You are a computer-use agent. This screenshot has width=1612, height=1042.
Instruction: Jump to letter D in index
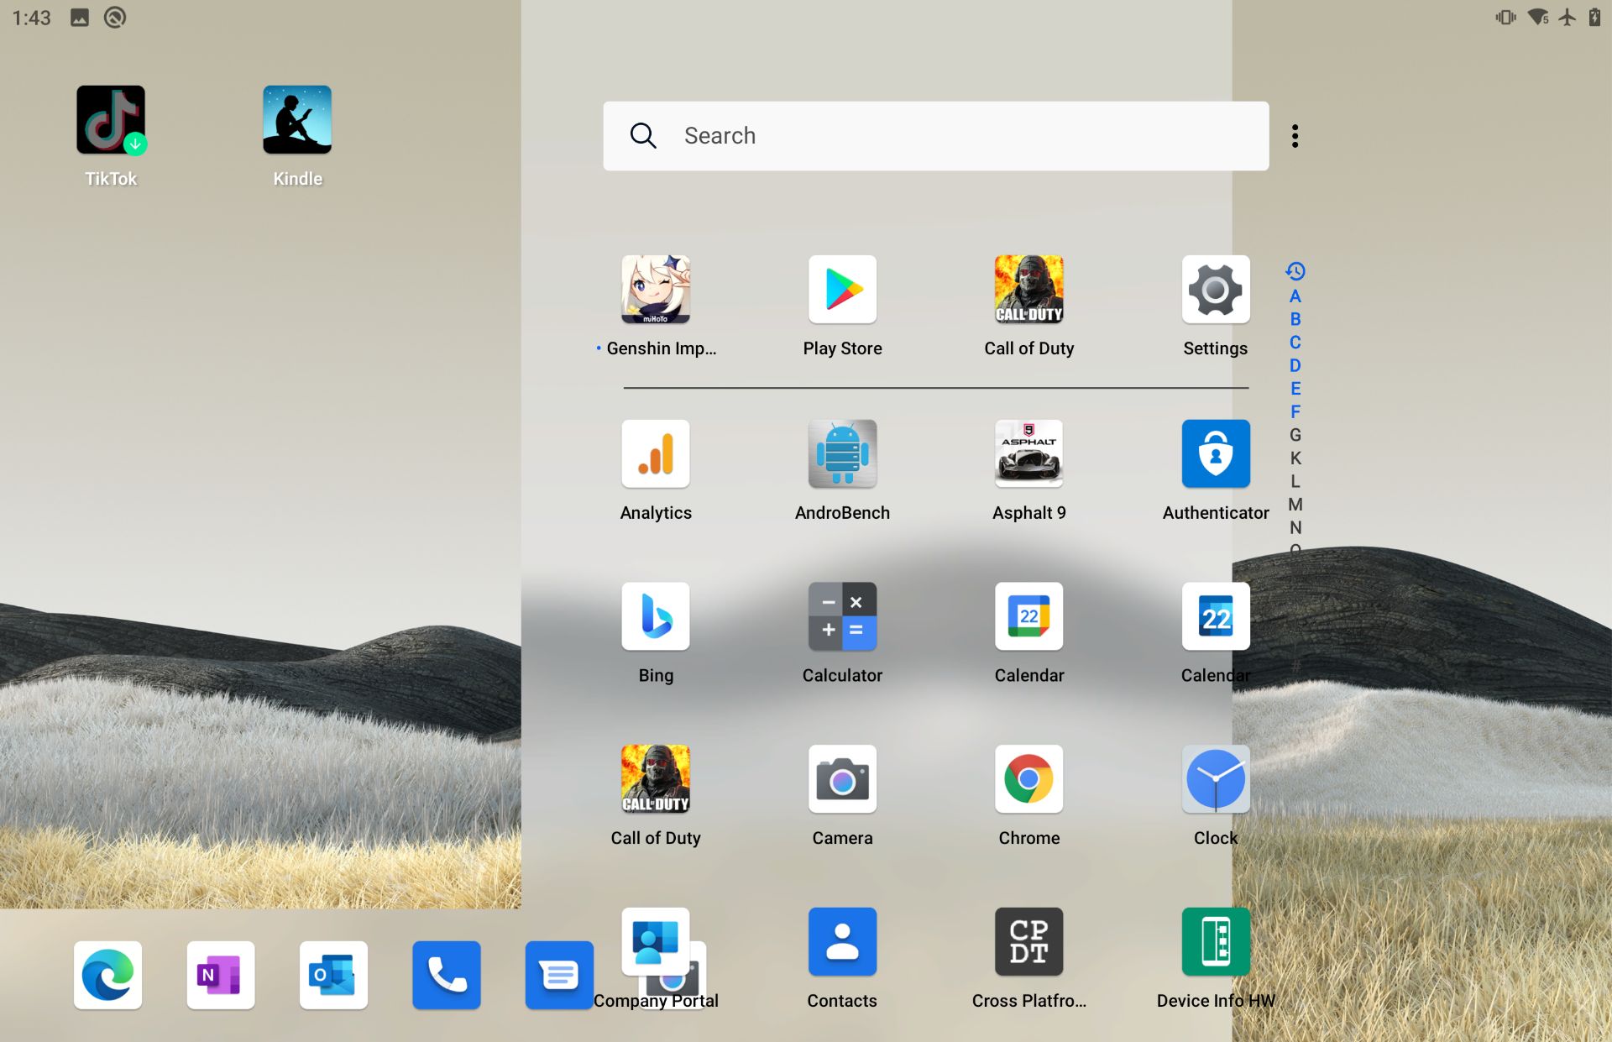[1295, 366]
